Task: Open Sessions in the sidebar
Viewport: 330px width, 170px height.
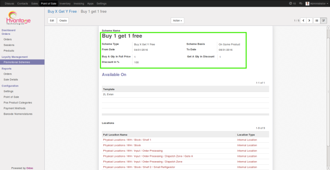Action: click(x=9, y=45)
